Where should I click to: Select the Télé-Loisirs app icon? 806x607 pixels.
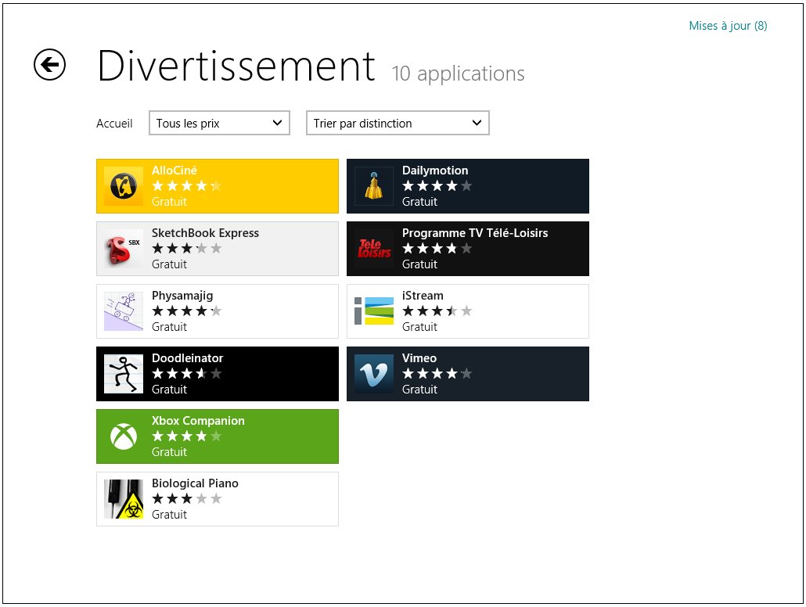coord(374,249)
